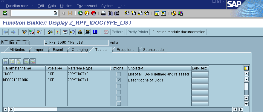Click the green Enter checkmark icon

pyautogui.click(x=5, y=13)
